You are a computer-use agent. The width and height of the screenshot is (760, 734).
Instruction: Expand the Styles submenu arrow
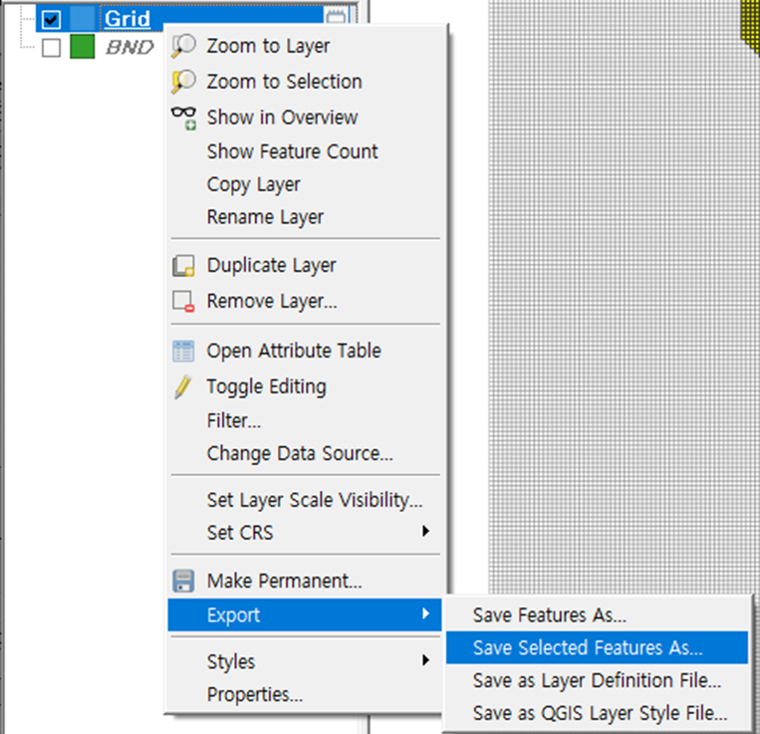click(425, 660)
